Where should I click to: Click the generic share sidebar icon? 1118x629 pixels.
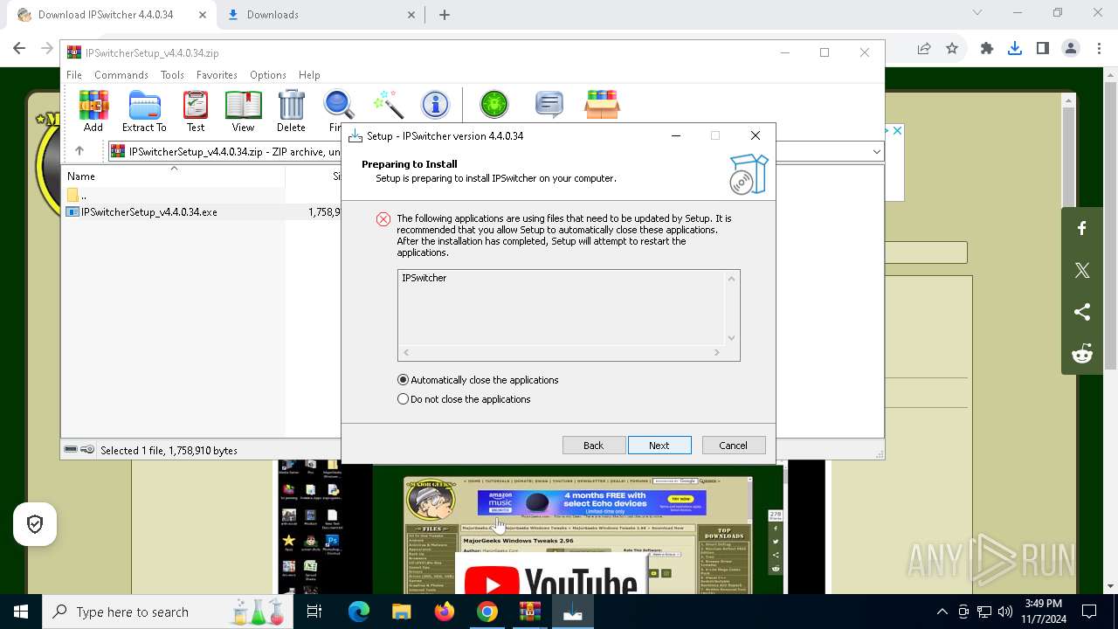[1082, 312]
